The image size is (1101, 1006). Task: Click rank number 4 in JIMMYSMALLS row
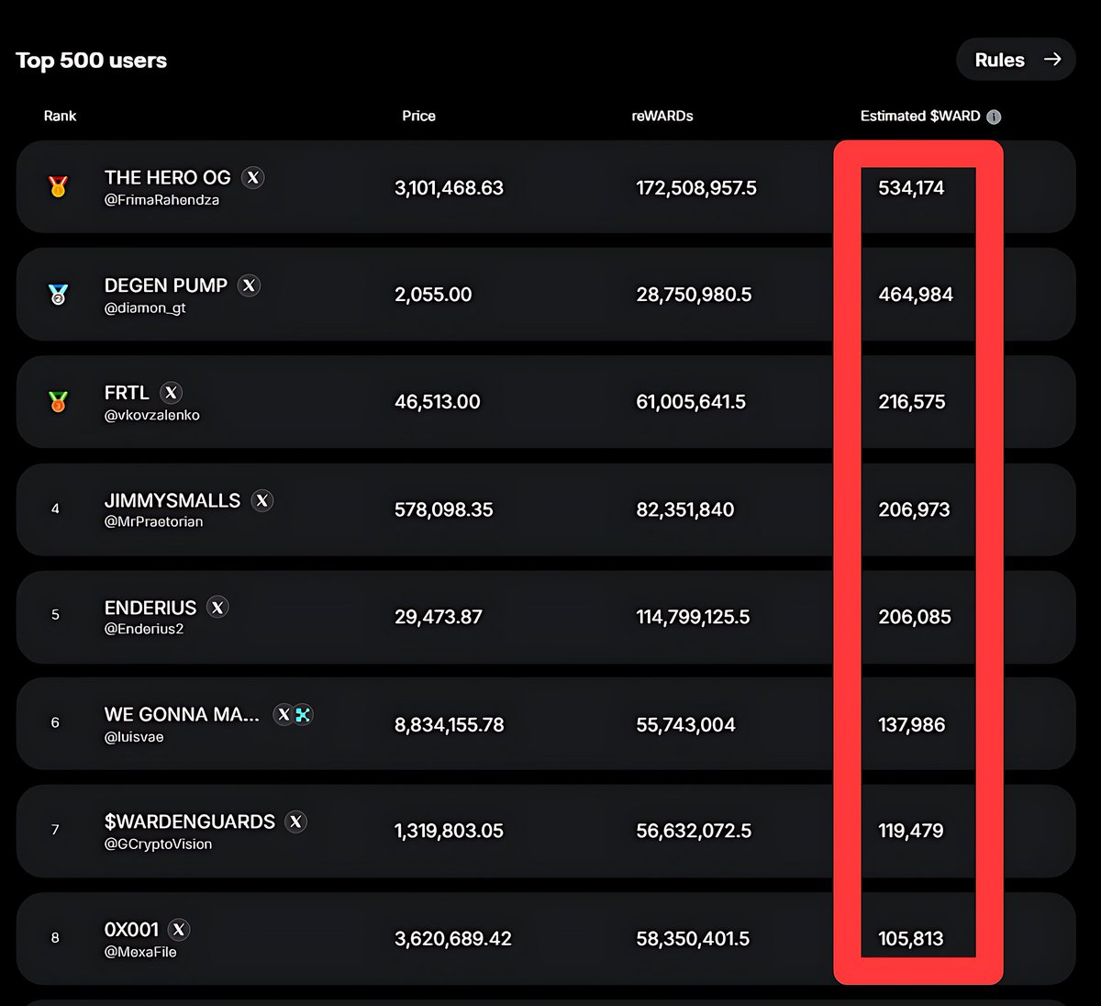[55, 509]
